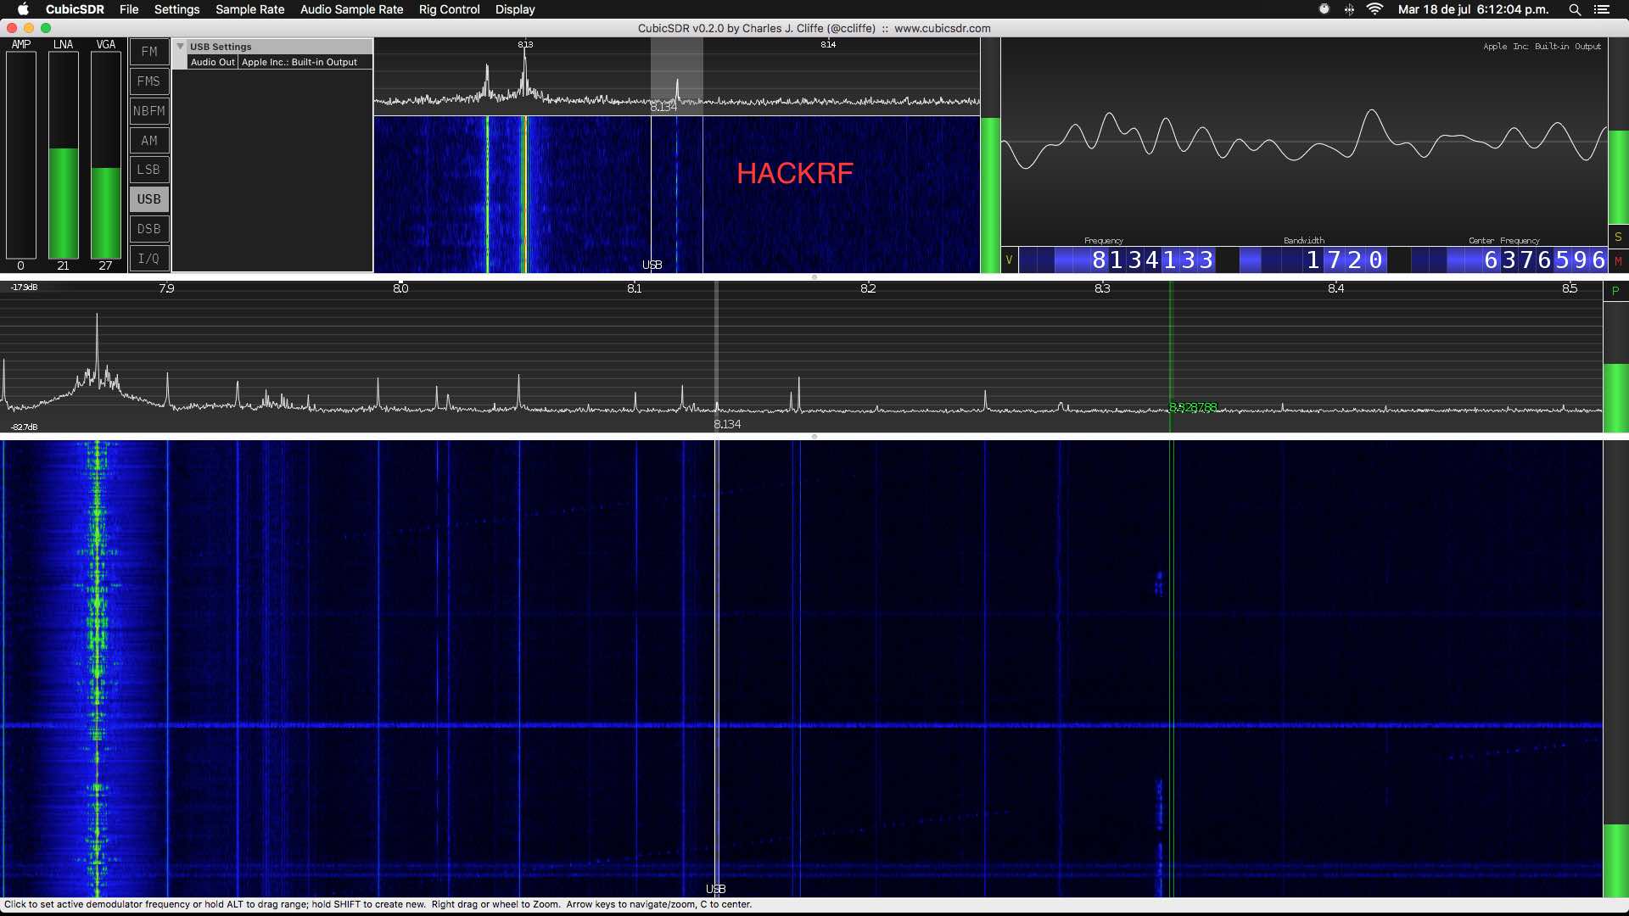
Task: Open the Apple menu
Action: click(23, 9)
